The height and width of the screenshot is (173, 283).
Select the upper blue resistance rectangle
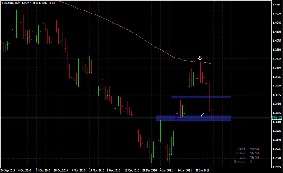pos(201,96)
